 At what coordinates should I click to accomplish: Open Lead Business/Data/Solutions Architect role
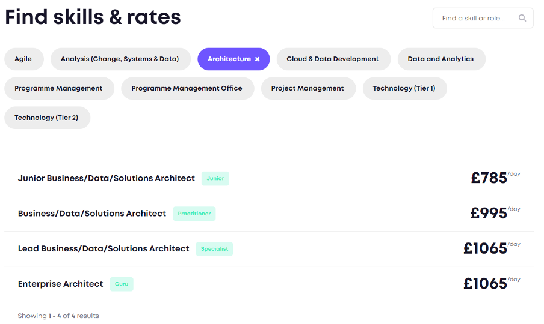[104, 248]
